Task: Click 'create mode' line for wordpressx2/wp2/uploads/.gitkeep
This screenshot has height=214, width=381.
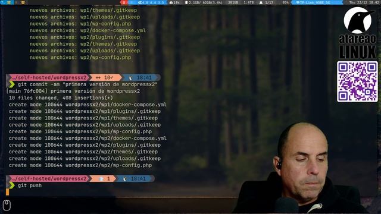Action: tap(85, 159)
